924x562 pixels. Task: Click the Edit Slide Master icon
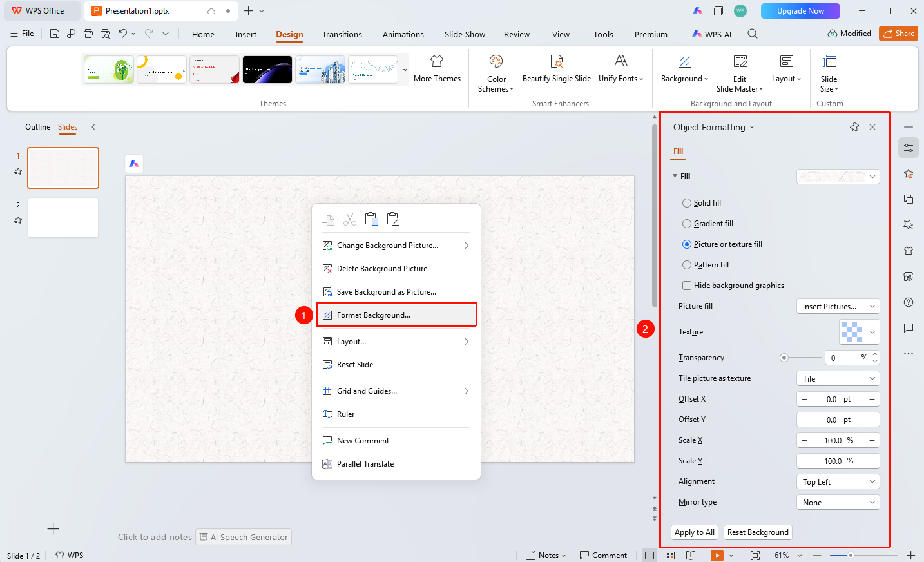point(740,61)
